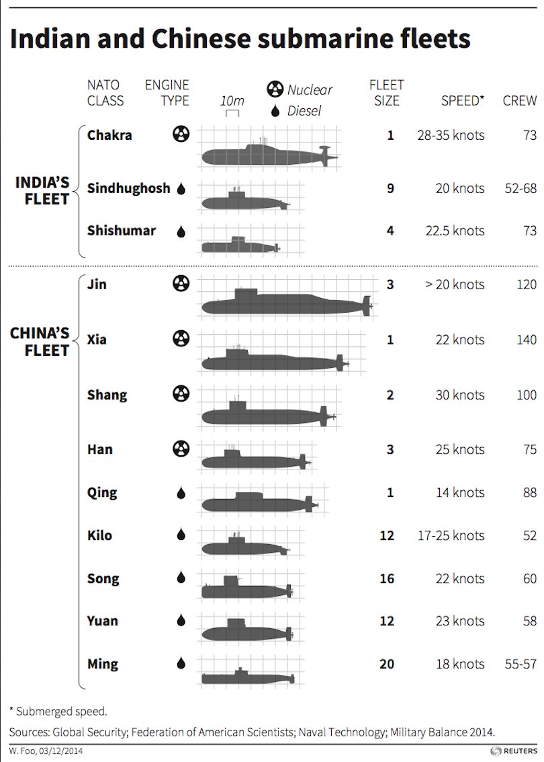
Task: Click the diesel drop icon beside Ming
Action: 181,663
